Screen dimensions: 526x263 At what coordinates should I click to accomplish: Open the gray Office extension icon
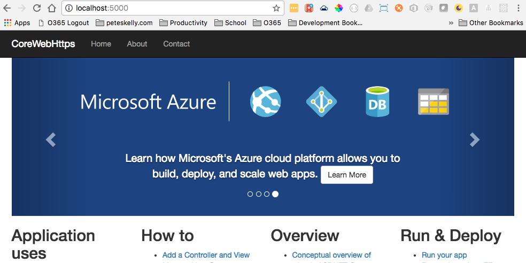click(414, 8)
